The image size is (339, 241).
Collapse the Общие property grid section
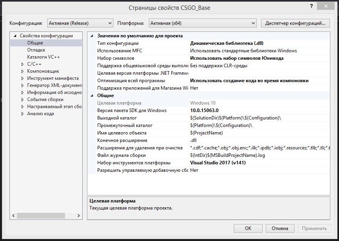[92, 96]
